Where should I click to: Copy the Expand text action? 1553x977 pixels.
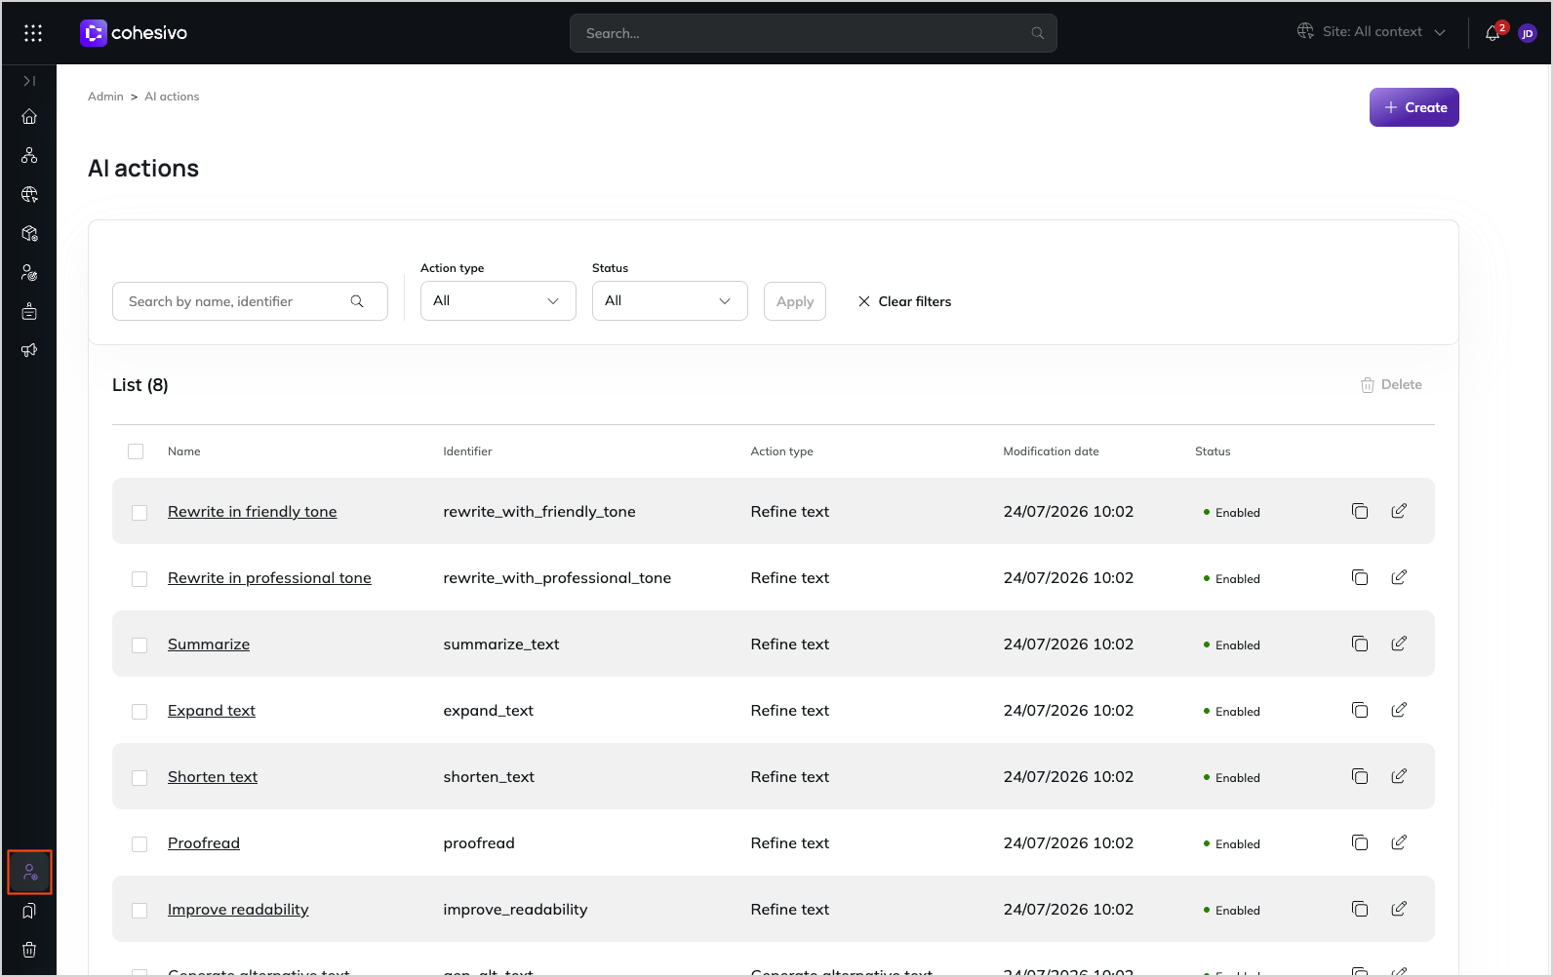(x=1360, y=710)
